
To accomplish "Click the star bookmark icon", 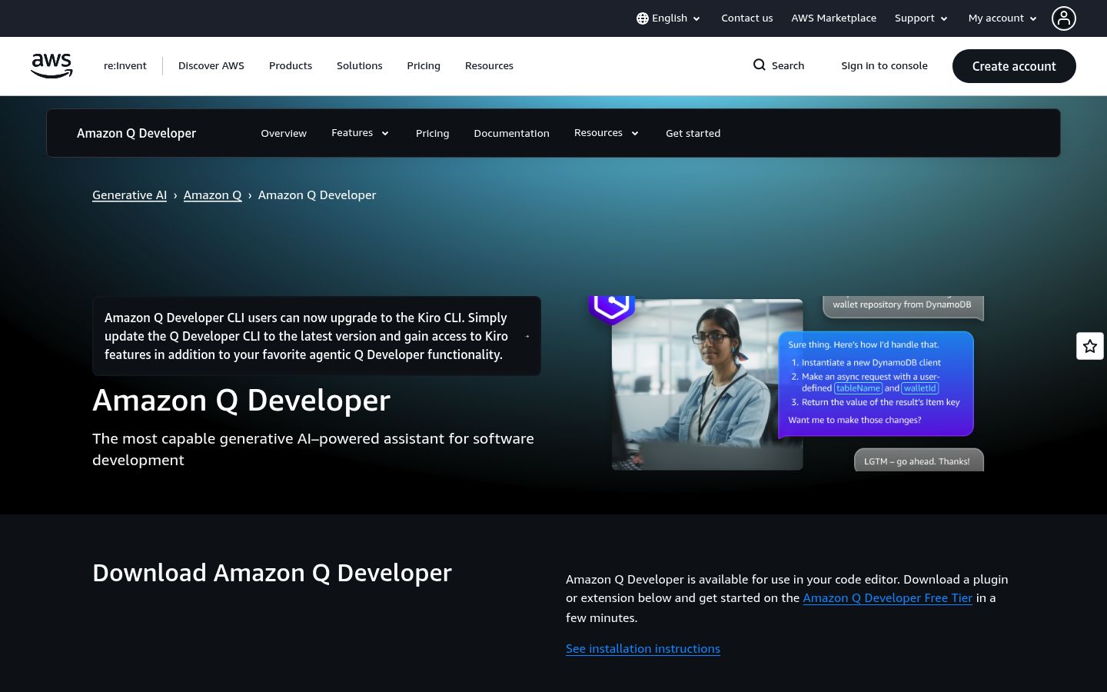I will coord(1090,346).
